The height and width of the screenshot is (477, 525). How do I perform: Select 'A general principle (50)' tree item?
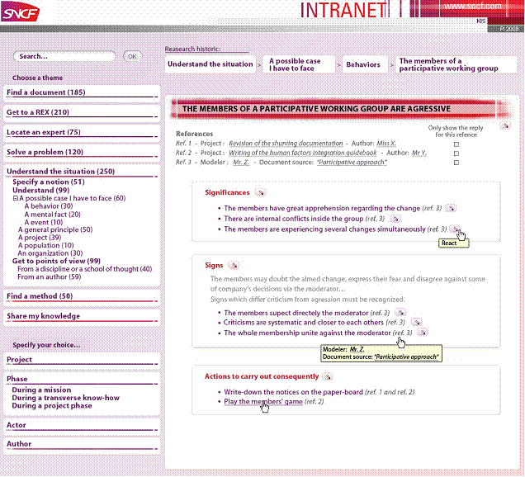coord(55,229)
